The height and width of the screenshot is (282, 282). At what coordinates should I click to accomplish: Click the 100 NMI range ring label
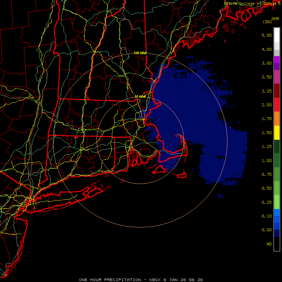click(x=140, y=53)
